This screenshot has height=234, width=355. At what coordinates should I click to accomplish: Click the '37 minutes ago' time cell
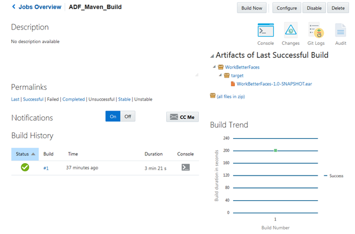(x=82, y=168)
